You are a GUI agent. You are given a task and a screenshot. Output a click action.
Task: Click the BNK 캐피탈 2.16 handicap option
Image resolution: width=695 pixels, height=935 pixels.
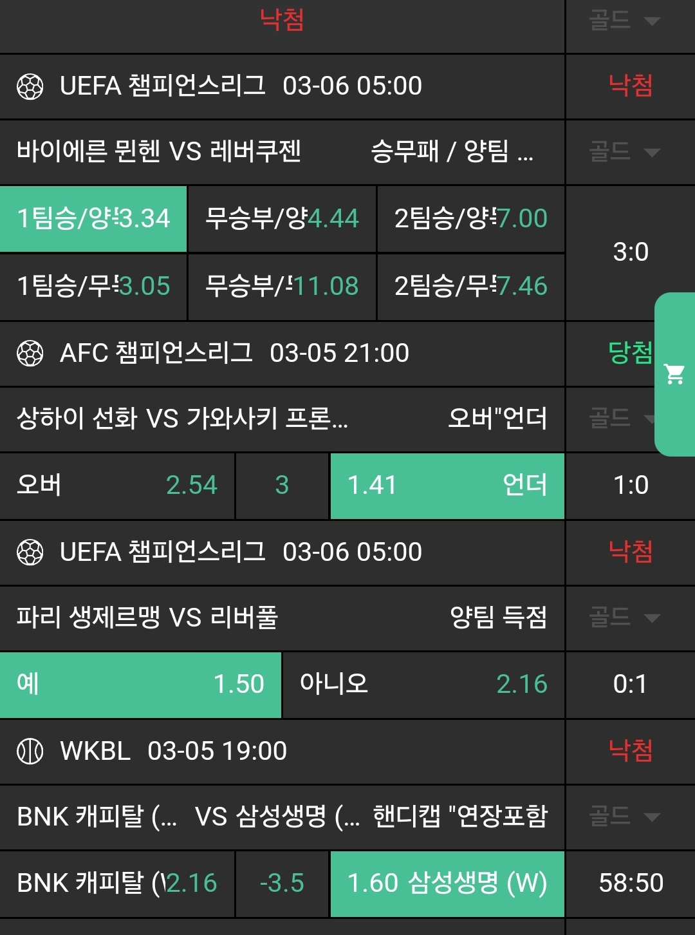(x=117, y=883)
